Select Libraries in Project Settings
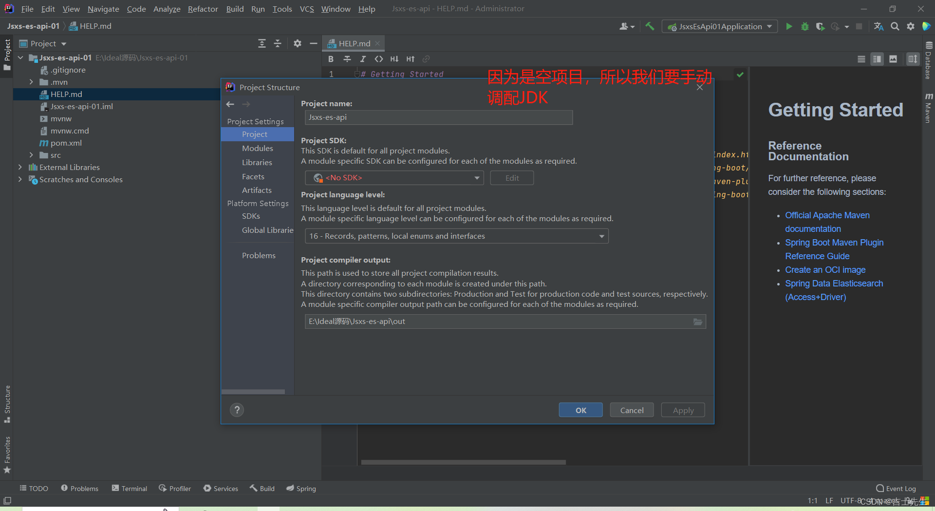The image size is (935, 511). (257, 162)
